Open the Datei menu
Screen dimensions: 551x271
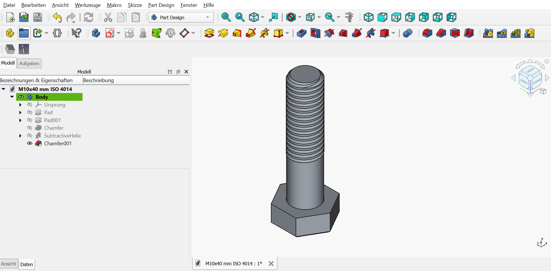9,5
